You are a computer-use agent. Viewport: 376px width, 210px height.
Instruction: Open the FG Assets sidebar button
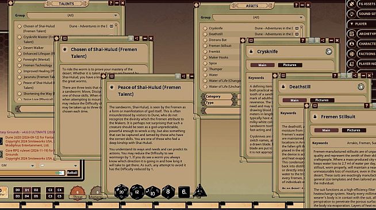(366, 4)
